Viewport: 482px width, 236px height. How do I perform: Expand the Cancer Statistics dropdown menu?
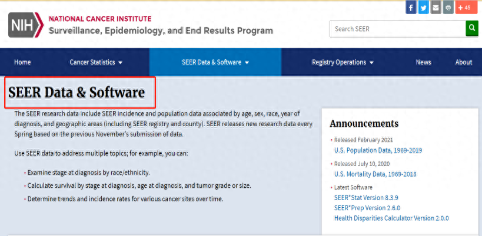tap(96, 62)
